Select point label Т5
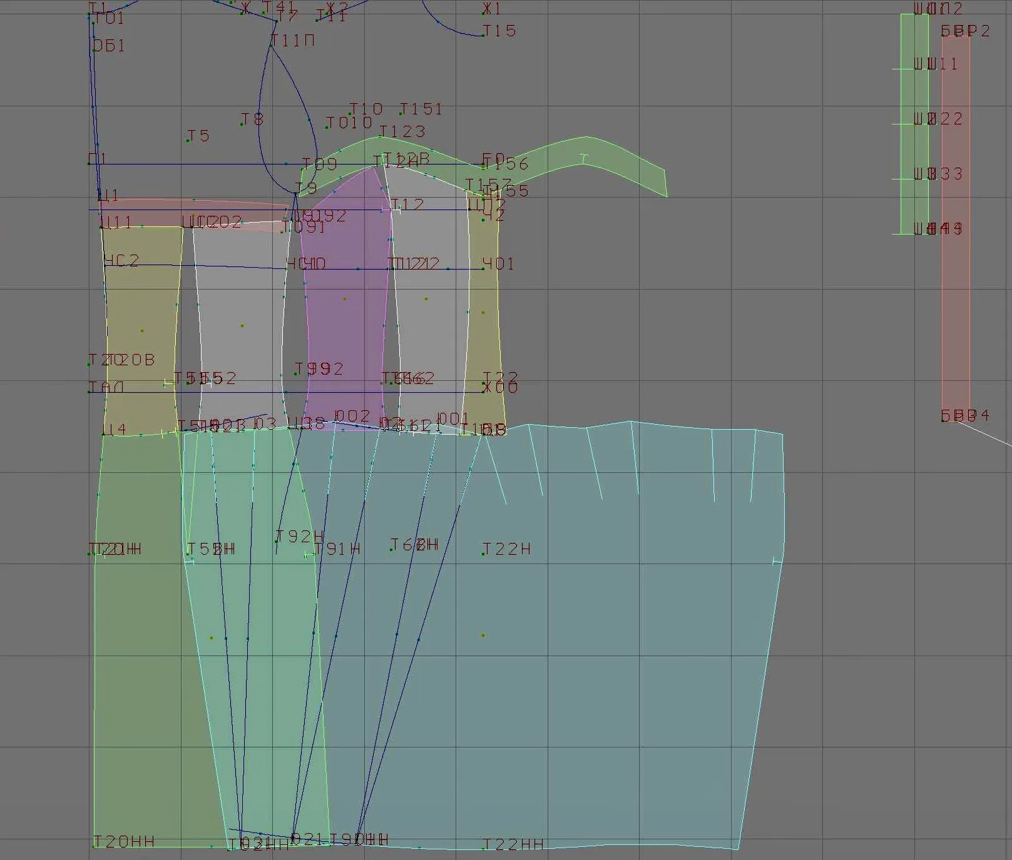1012x860 pixels. (199, 136)
